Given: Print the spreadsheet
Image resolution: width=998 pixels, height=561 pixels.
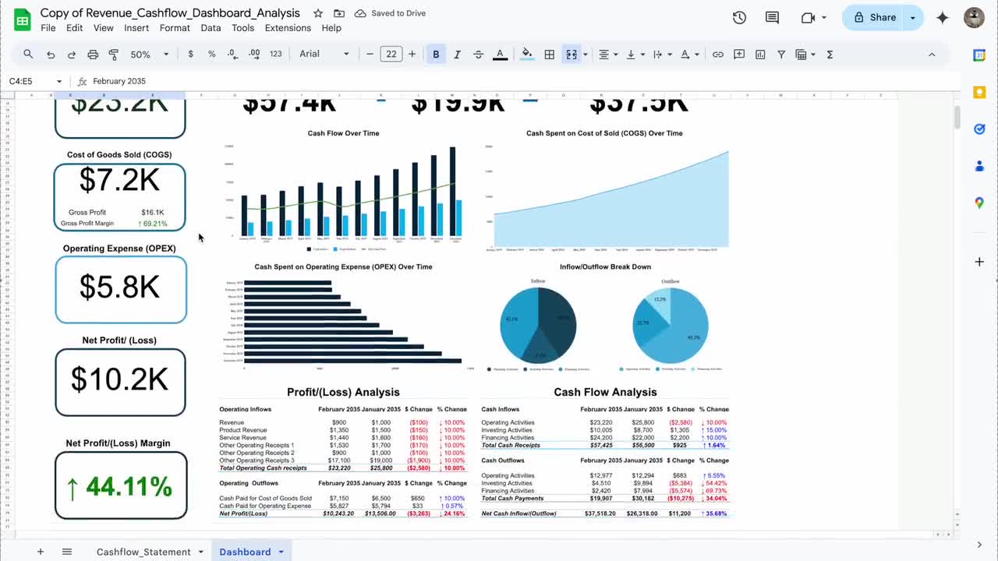Looking at the screenshot, I should pos(93,55).
